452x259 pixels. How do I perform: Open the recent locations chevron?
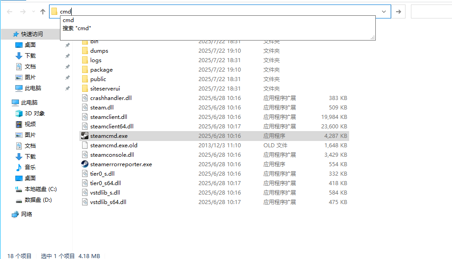[x=33, y=12]
